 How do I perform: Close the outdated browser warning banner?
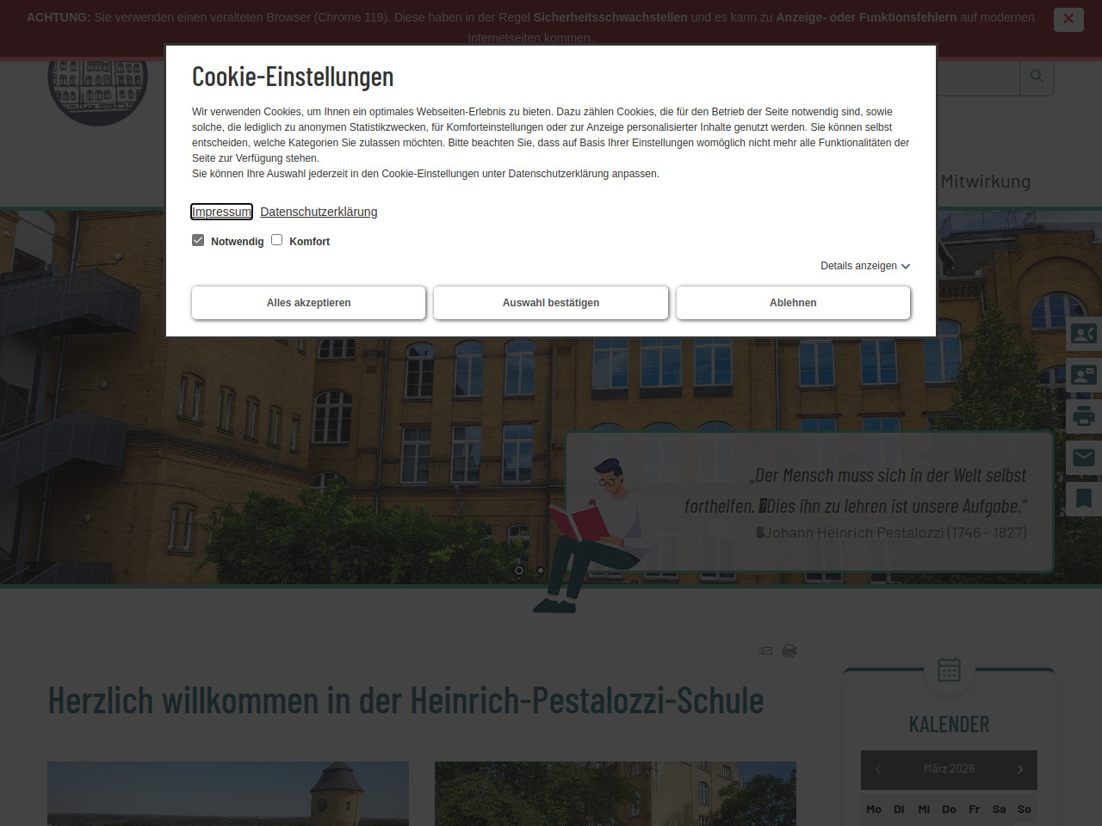click(x=1068, y=19)
